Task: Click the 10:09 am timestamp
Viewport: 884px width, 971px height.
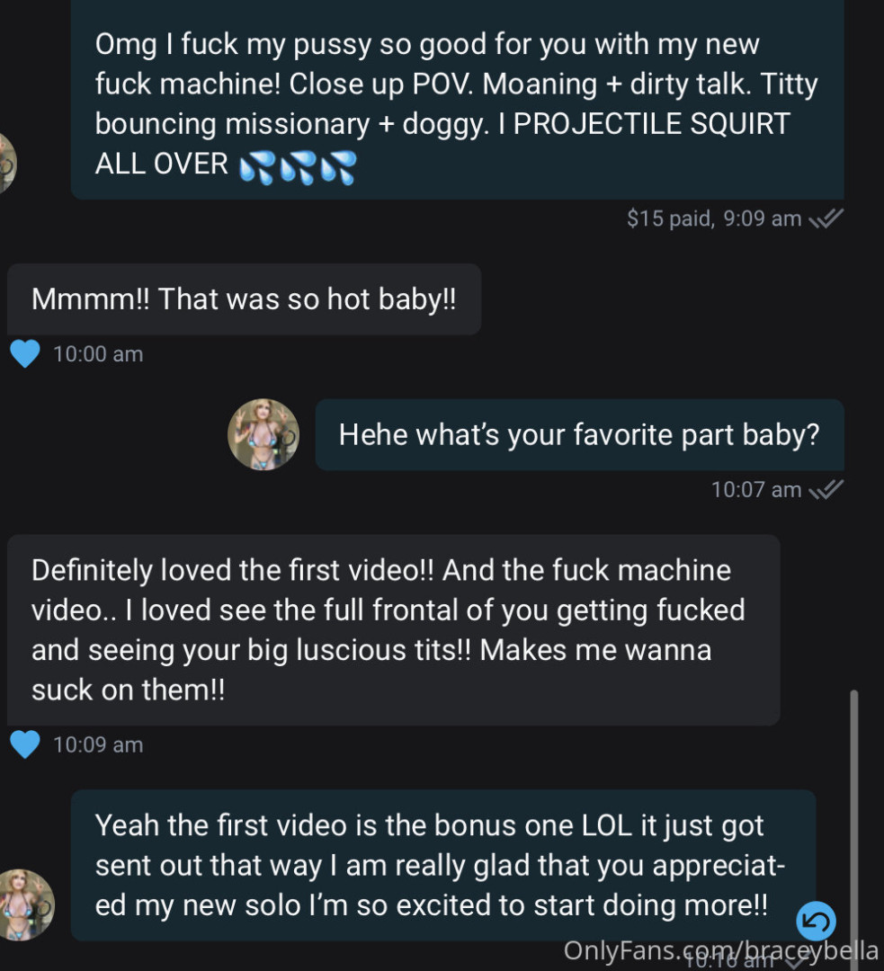Action: [98, 744]
